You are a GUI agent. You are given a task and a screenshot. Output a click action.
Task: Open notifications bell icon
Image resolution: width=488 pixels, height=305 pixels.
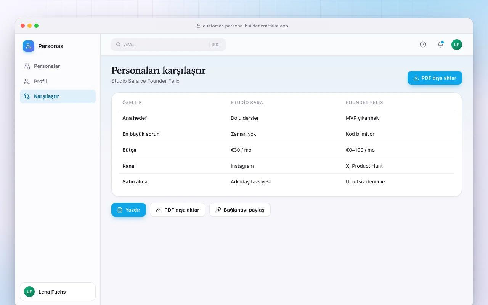(x=440, y=45)
